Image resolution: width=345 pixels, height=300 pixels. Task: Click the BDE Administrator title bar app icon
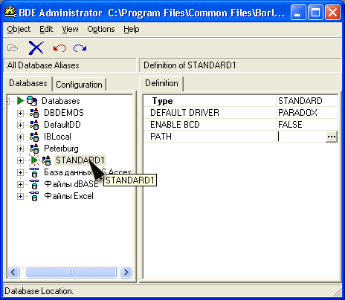click(10, 12)
